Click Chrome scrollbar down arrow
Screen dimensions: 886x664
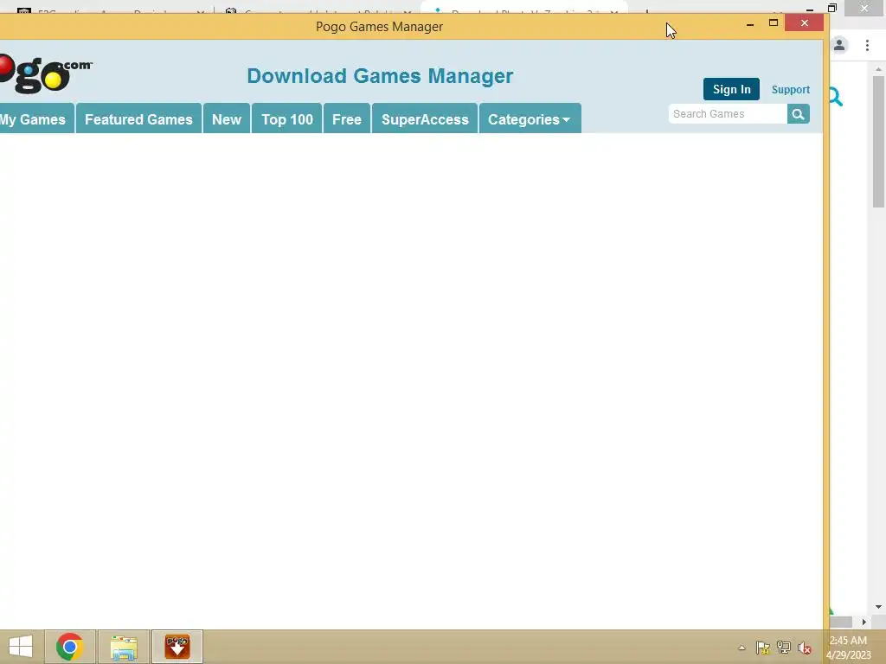pyautogui.click(x=879, y=607)
